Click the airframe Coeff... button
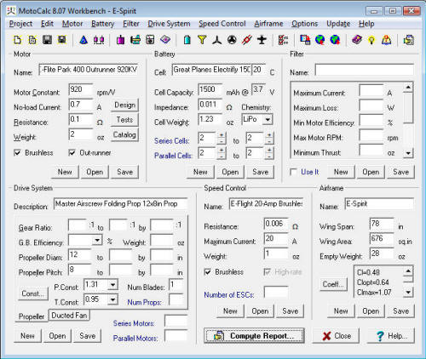426x359 pixels. (333, 284)
